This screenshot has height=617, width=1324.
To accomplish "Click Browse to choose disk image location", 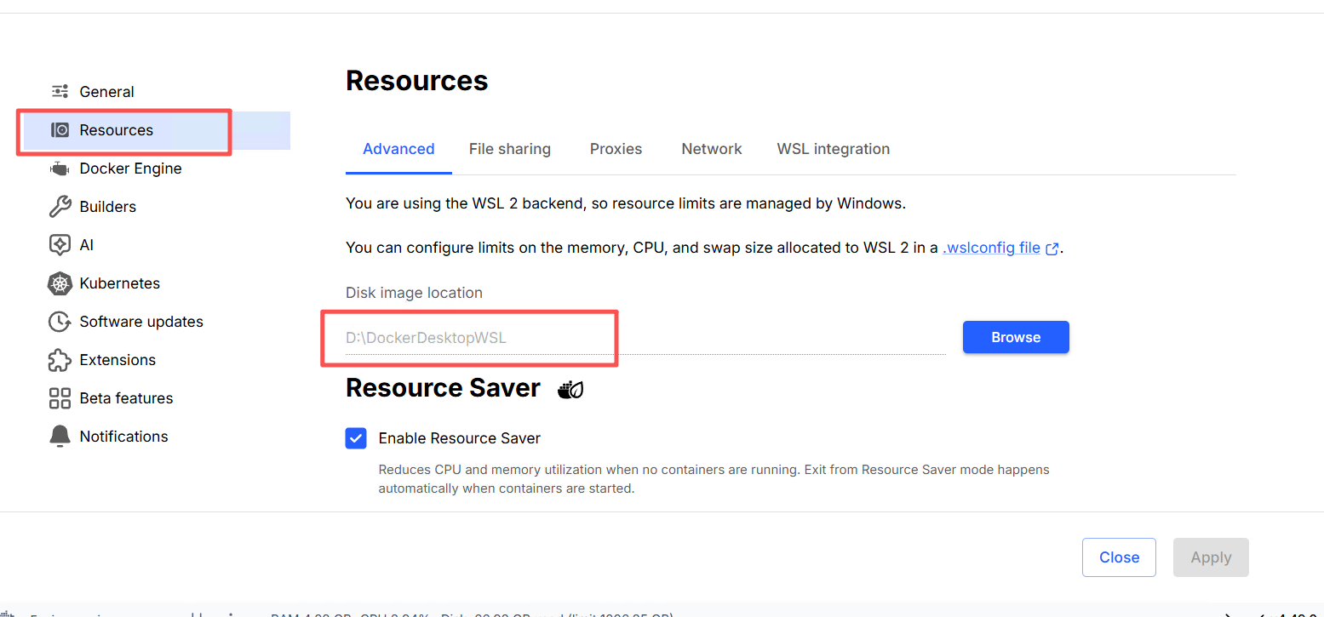I will click(1016, 337).
